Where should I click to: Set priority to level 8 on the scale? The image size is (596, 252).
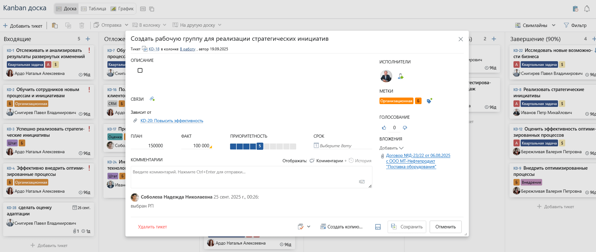(x=280, y=146)
